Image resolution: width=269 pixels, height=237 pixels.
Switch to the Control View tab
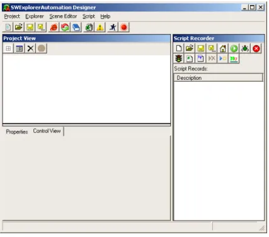47,131
